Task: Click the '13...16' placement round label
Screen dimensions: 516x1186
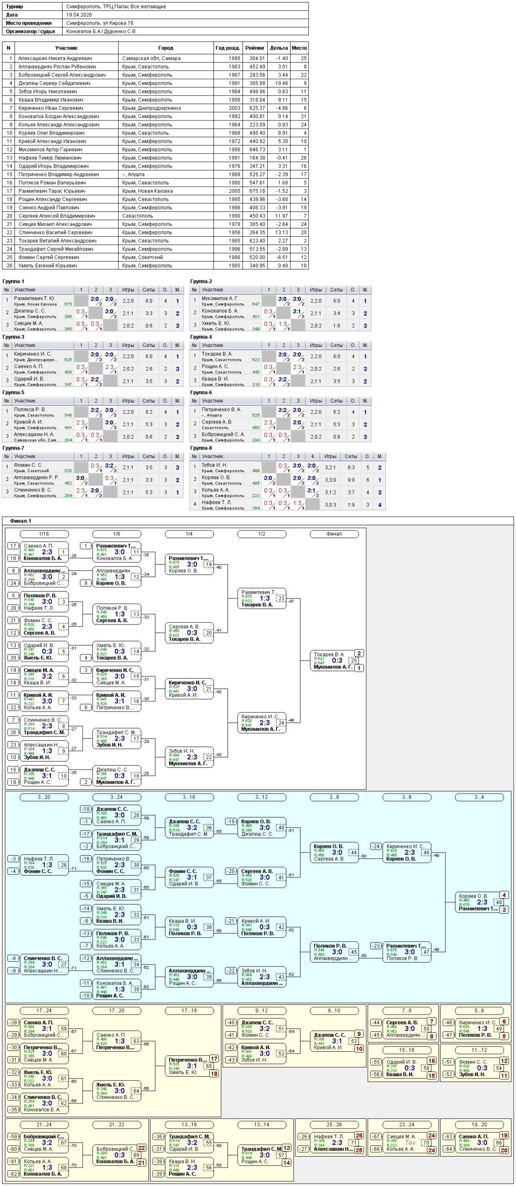Action: (x=189, y=1124)
